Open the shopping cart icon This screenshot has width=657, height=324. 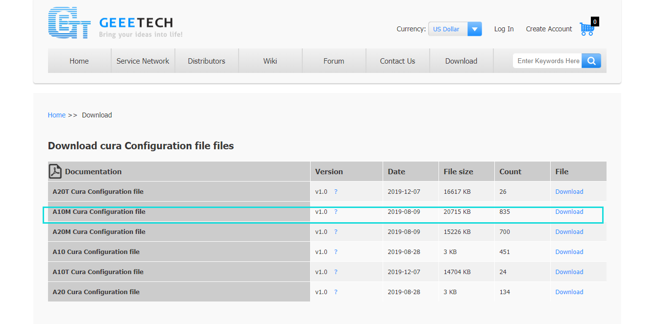point(587,29)
